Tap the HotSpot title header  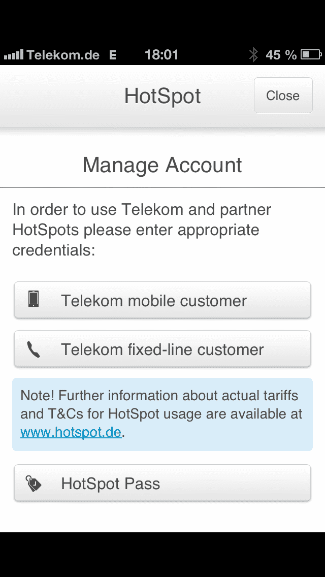[162, 96]
